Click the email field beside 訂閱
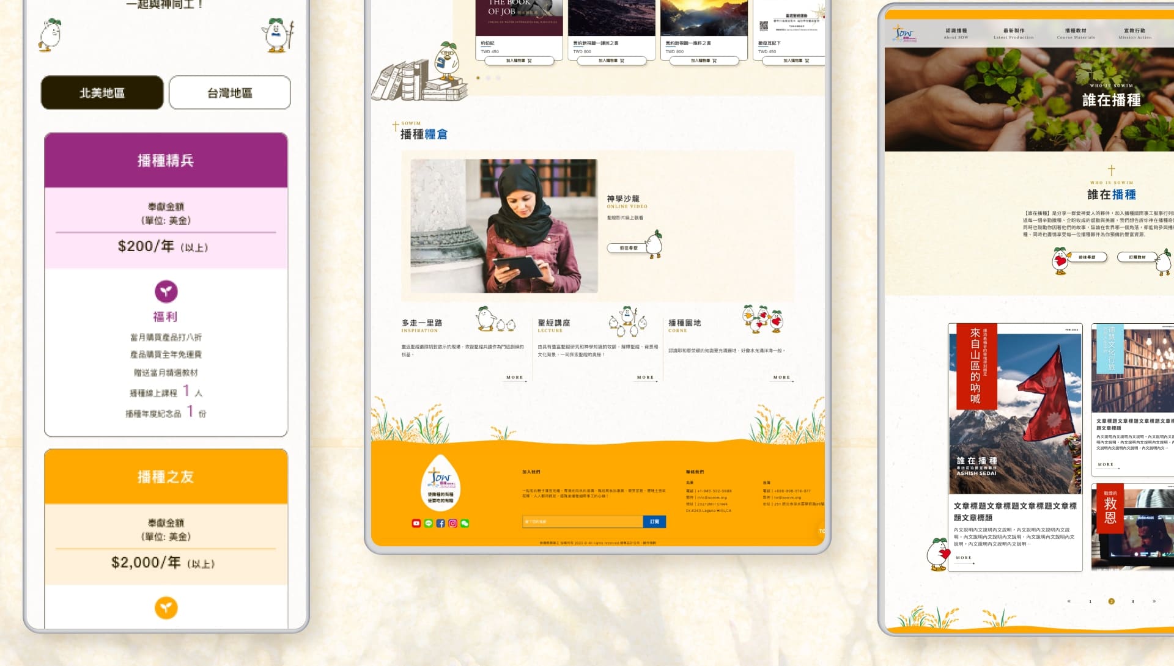 (x=582, y=522)
